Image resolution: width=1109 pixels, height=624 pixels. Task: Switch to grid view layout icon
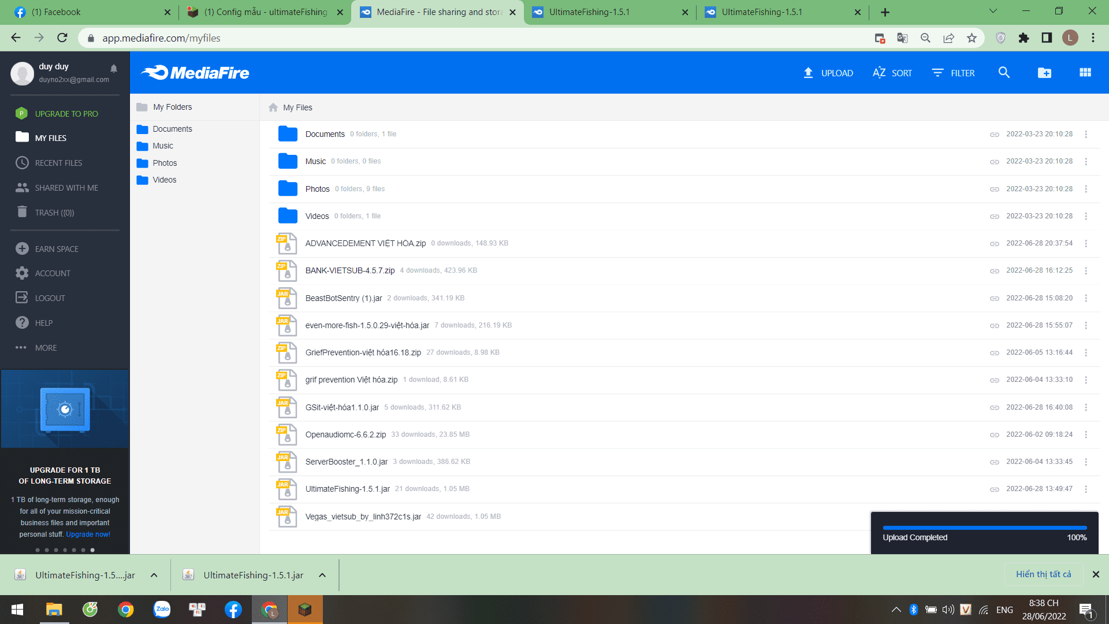pyautogui.click(x=1085, y=73)
